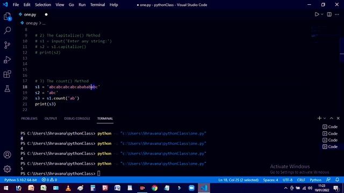Show hidden tray icons chevron
The image size is (344, 193).
click(285, 188)
